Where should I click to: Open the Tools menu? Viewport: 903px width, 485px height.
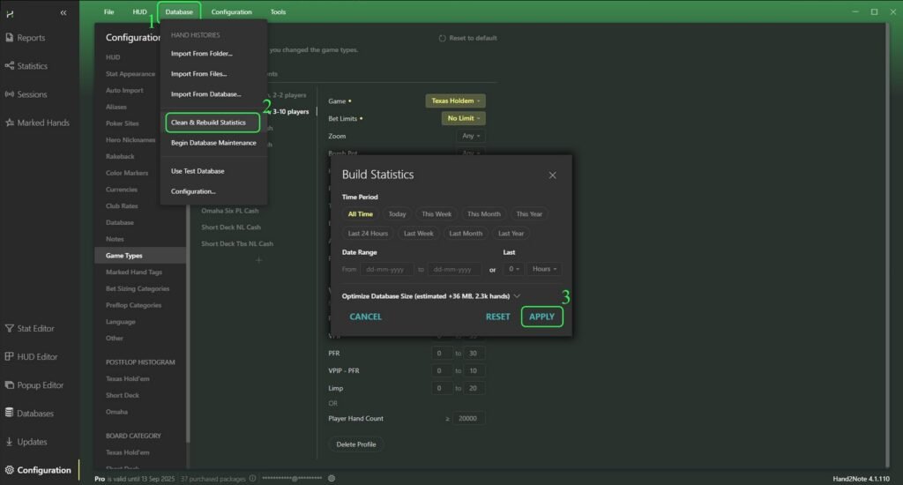[278, 12]
